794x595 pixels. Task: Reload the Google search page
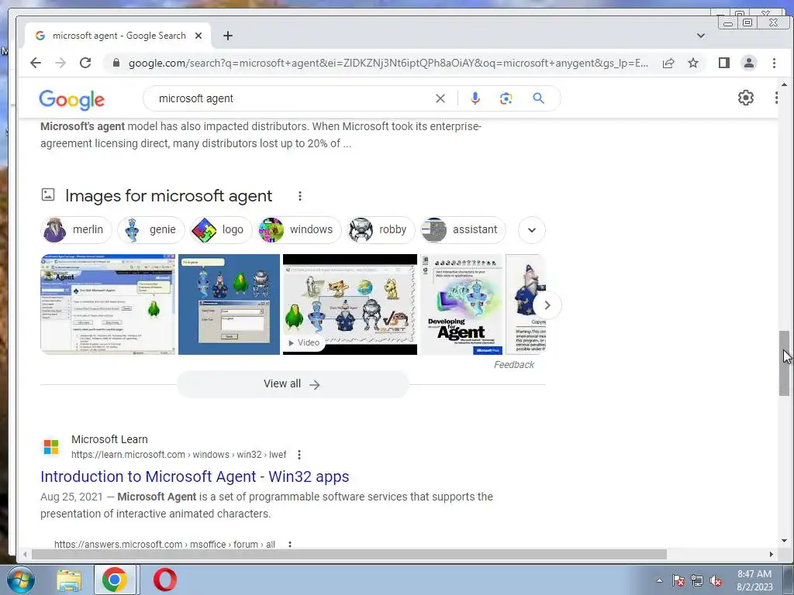pos(85,63)
